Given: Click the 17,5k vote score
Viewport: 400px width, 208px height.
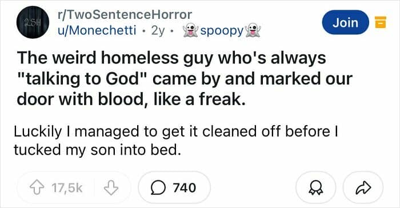Looking at the screenshot, I should click(67, 188).
